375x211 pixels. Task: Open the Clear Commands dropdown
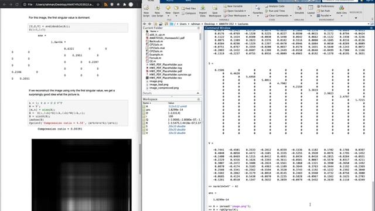(x=278, y=16)
